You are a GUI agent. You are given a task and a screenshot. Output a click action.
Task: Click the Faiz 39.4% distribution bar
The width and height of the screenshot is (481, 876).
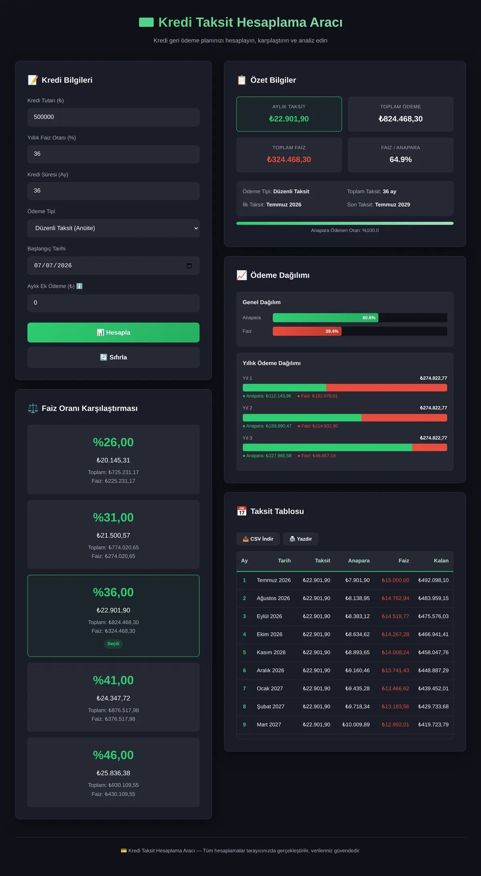307,331
